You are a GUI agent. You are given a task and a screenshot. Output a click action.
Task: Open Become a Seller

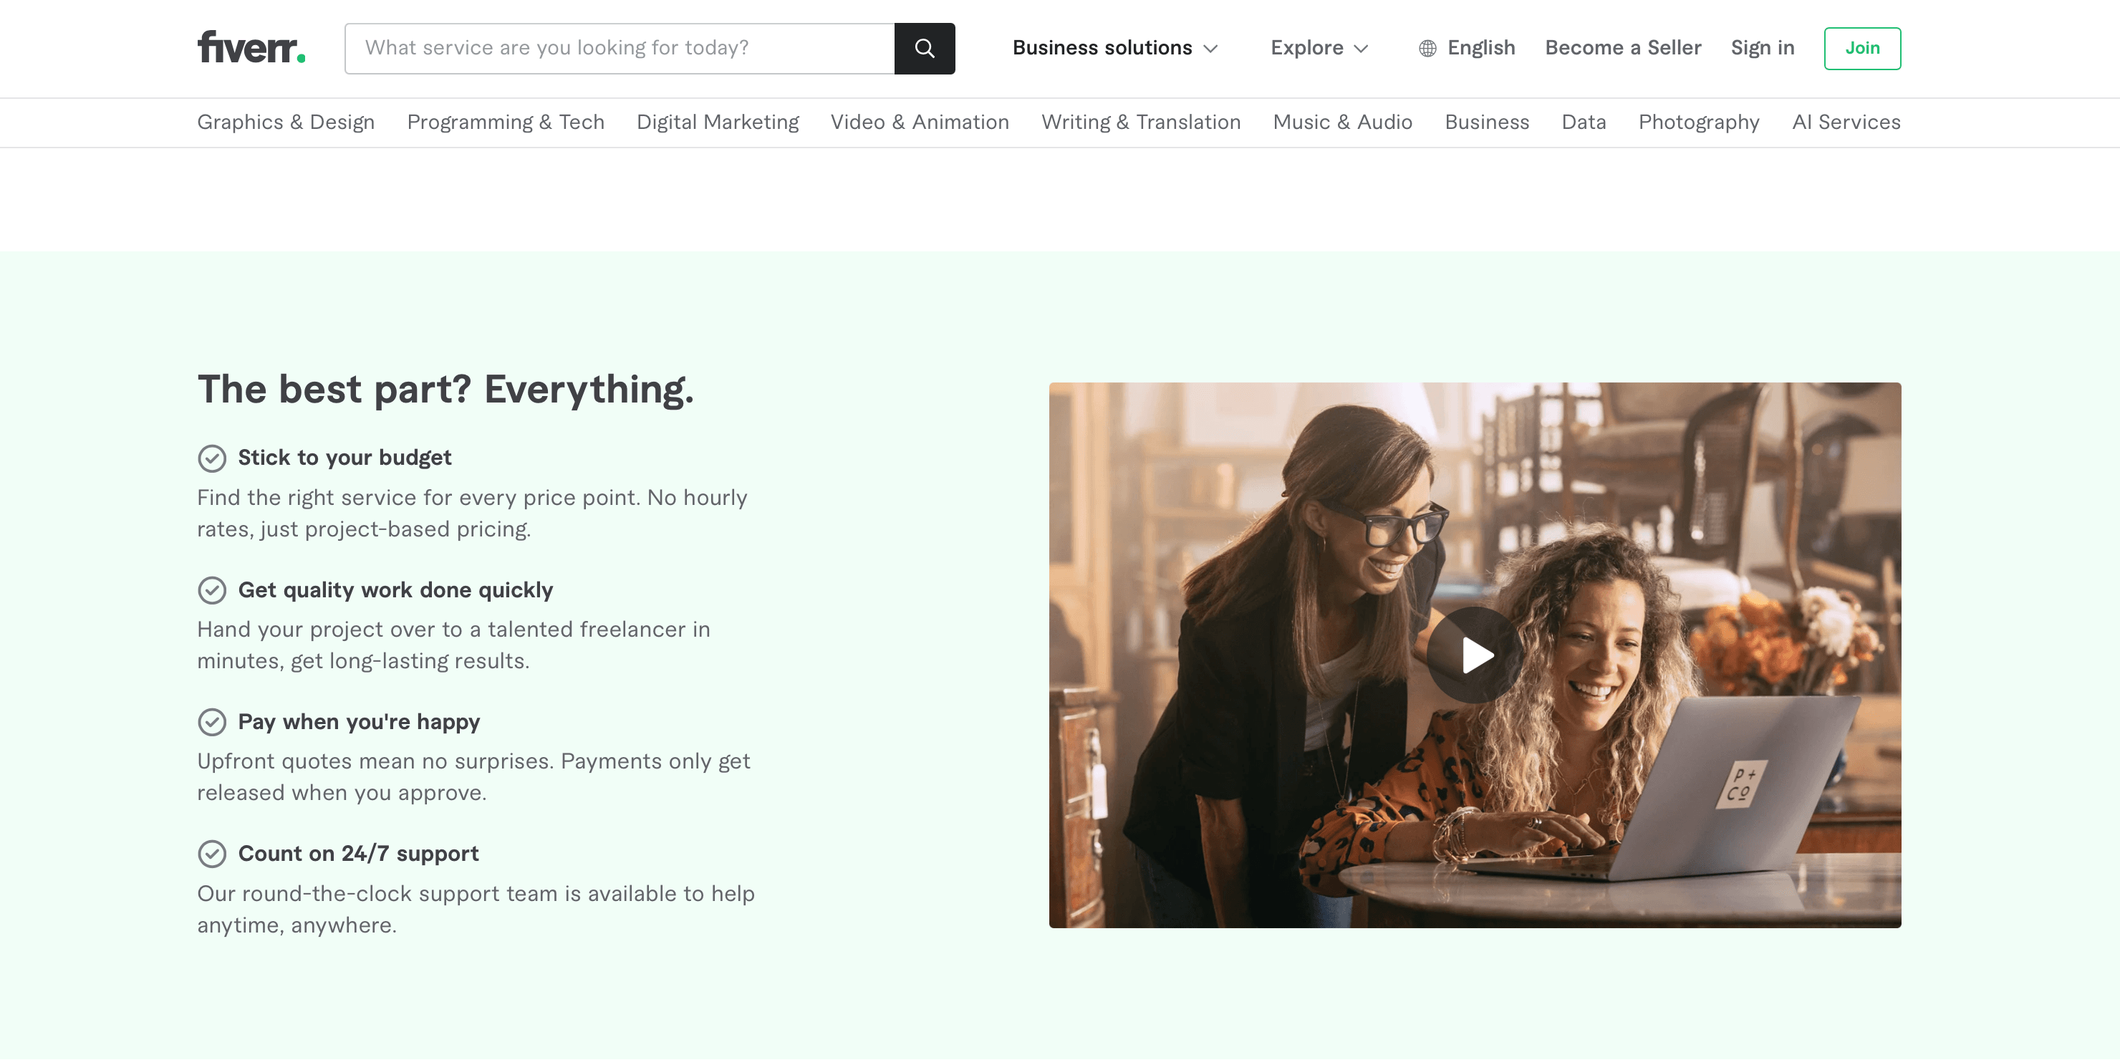(1623, 48)
